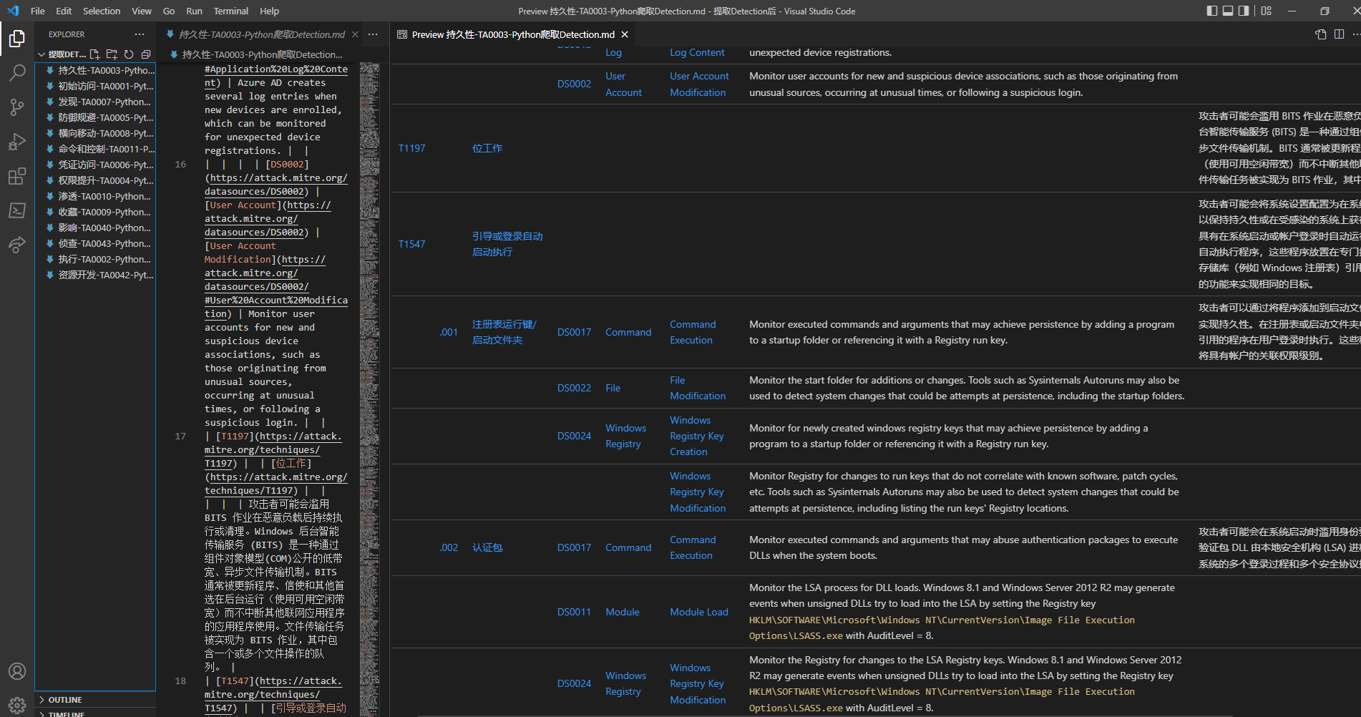
Task: Open the terminal-style activity bar icon
Action: click(17, 210)
